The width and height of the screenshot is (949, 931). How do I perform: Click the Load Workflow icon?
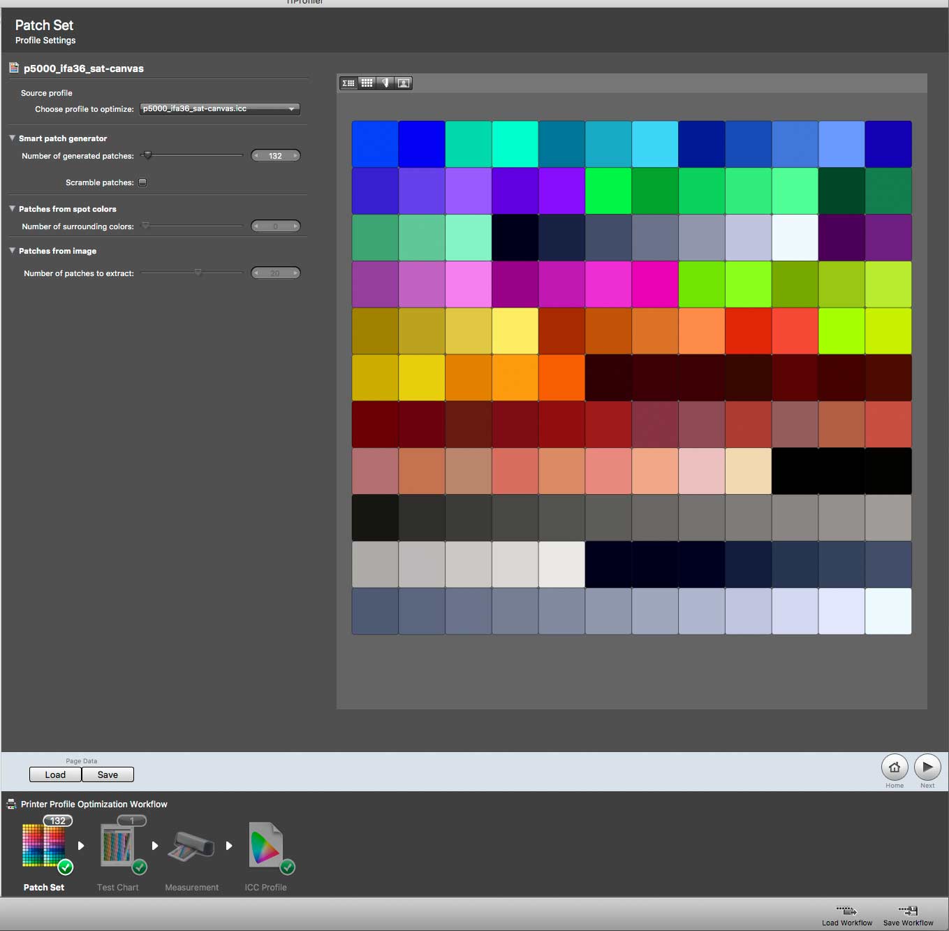[x=846, y=916]
